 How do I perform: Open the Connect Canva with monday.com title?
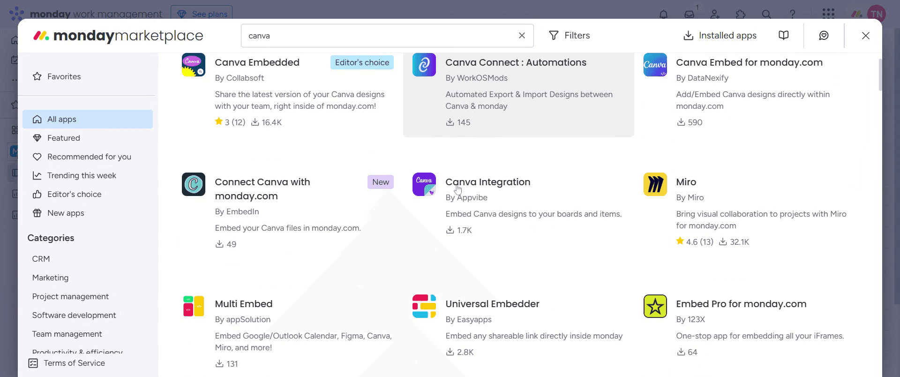262,189
